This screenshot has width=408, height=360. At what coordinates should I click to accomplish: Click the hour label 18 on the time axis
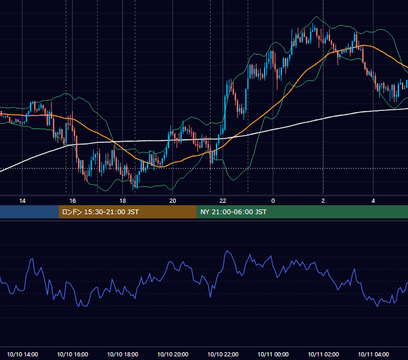122,201
